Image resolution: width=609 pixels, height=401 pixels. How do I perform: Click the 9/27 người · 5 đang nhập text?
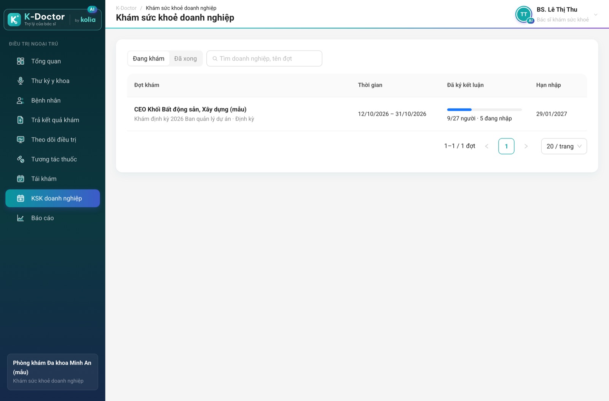tap(479, 118)
